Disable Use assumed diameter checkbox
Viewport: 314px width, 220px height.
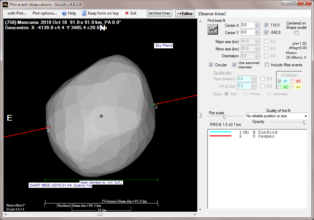click(x=234, y=65)
